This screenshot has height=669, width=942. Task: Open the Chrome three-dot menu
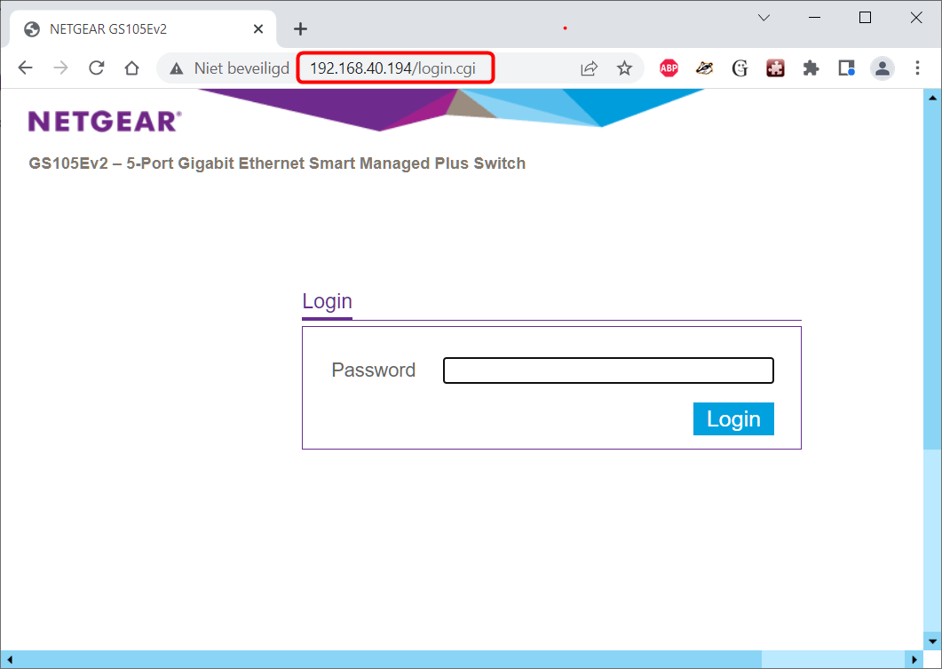pos(917,68)
